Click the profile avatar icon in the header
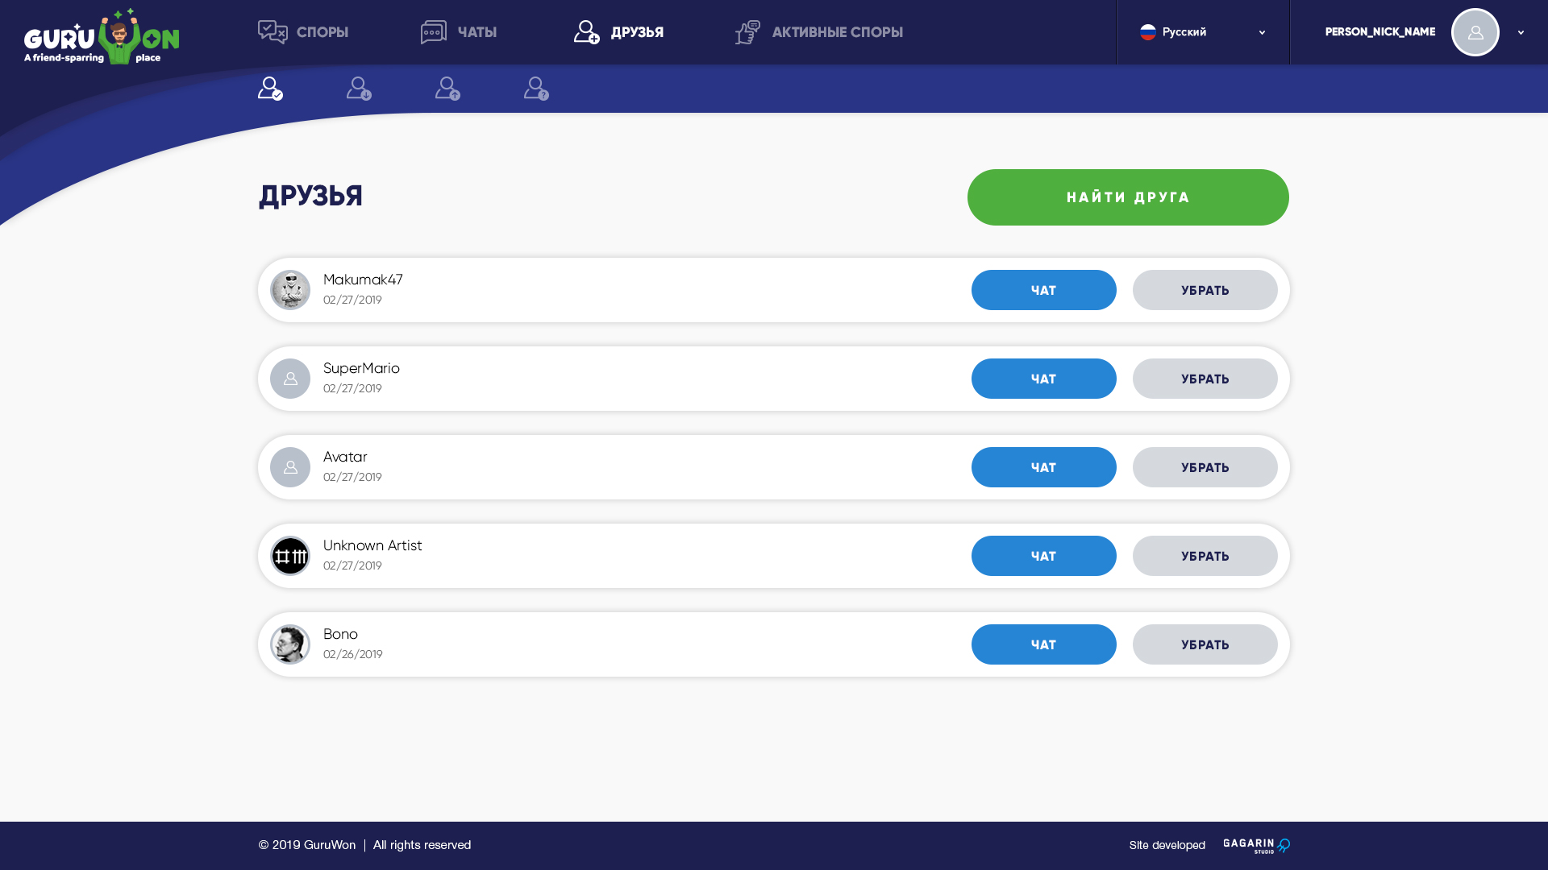The image size is (1548, 870). [1475, 32]
